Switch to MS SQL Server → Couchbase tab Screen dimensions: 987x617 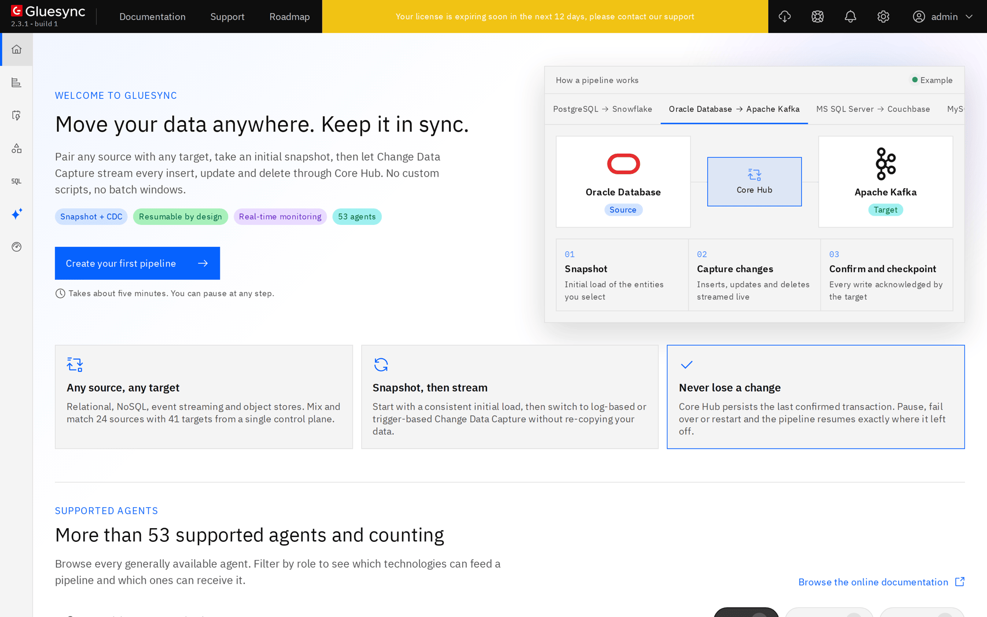tap(873, 109)
